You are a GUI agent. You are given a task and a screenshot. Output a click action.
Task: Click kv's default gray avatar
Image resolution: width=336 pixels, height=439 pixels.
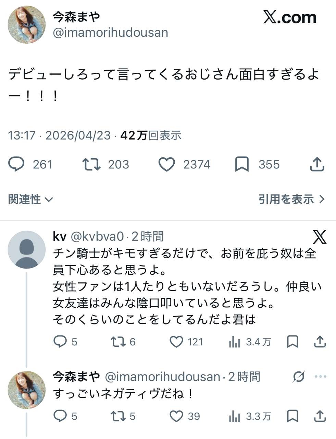tap(27, 249)
